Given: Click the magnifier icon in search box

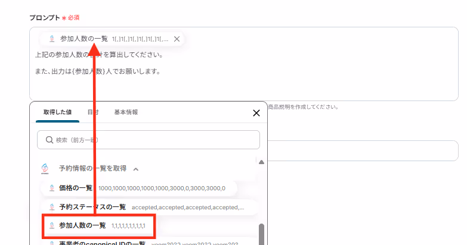Looking at the screenshot, I should click(x=50, y=140).
